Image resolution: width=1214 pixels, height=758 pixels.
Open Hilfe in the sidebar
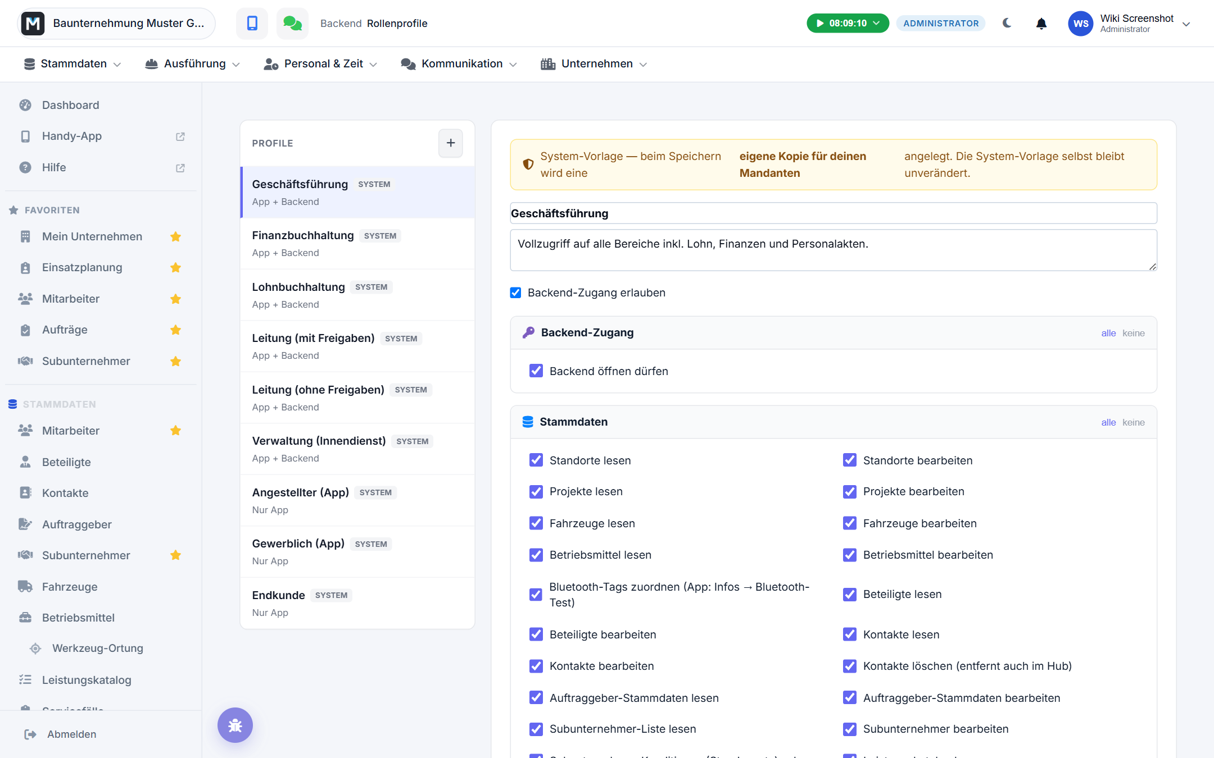point(101,167)
